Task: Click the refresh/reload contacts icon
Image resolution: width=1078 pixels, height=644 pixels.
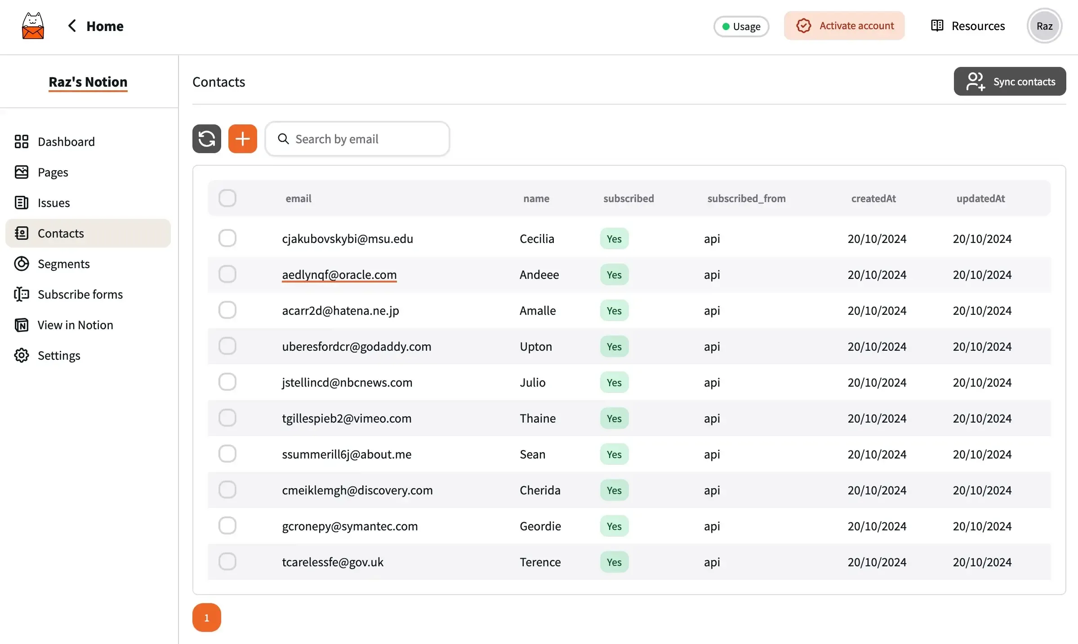Action: (x=206, y=138)
